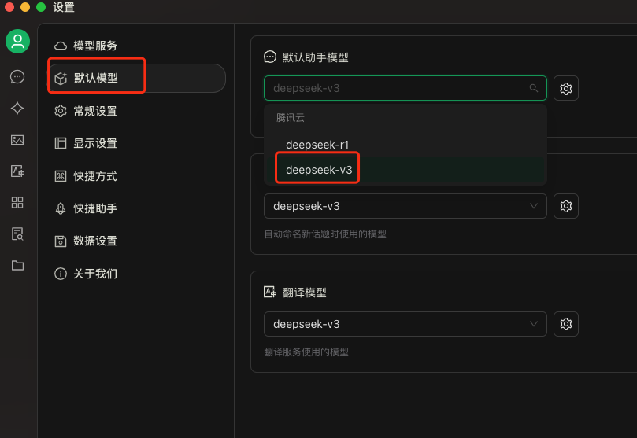Image resolution: width=637 pixels, height=438 pixels.
Task: Open 显示设置 settings section
Action: (136, 143)
